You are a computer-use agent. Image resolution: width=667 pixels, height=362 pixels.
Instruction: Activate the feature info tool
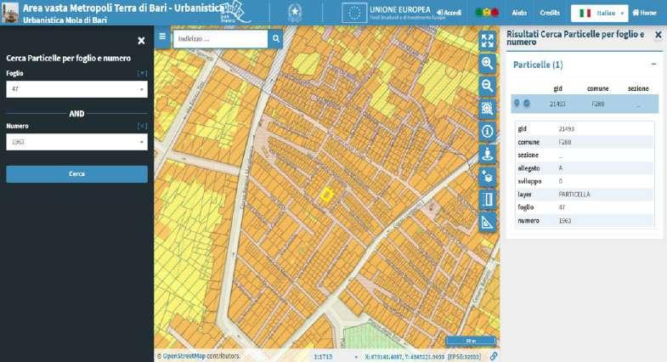coord(488,132)
